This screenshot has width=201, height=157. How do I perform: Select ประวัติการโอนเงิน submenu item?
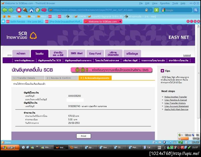coord(179,60)
